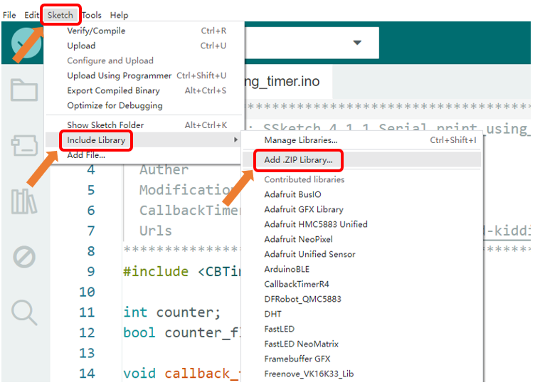Click the Verify checkmark button
The height and width of the screenshot is (390, 535).
click(26, 43)
